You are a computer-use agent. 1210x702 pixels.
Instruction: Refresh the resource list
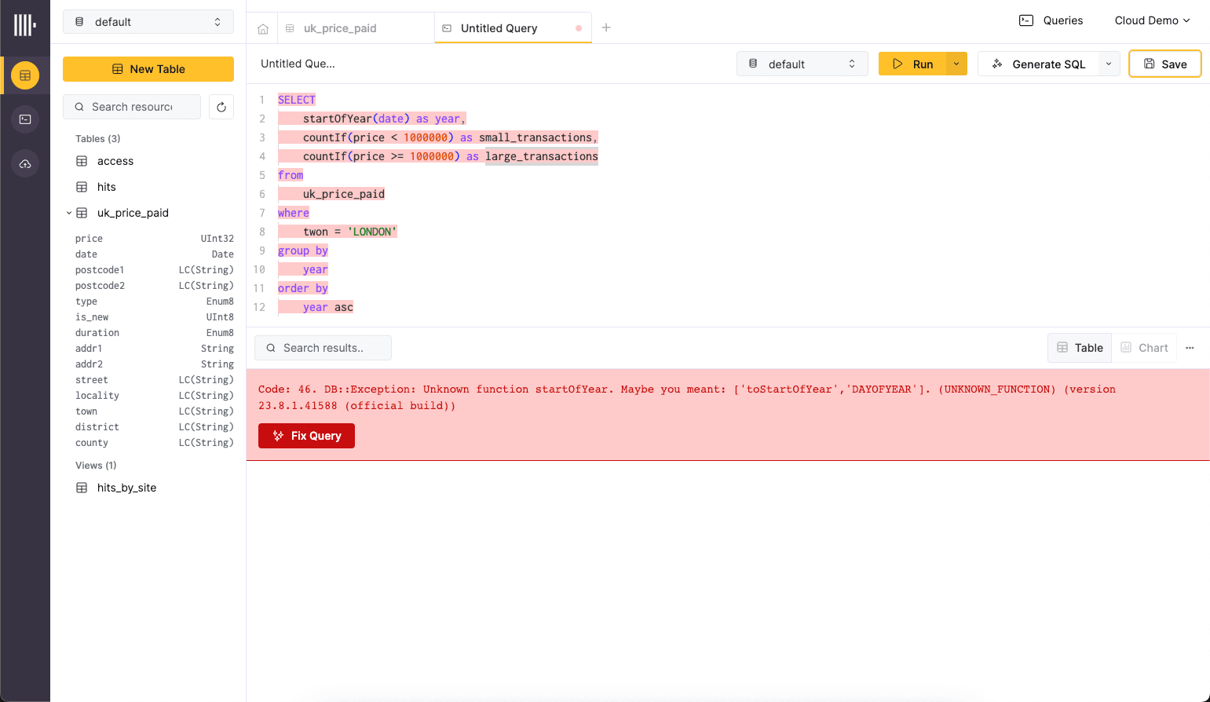coord(221,107)
